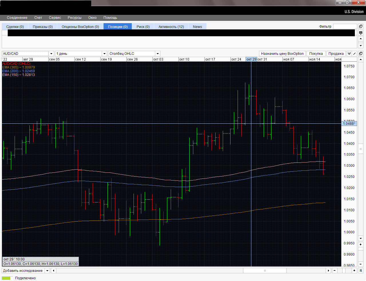Open the Помощь menu
This screenshot has height=281, width=366.
tap(110, 18)
